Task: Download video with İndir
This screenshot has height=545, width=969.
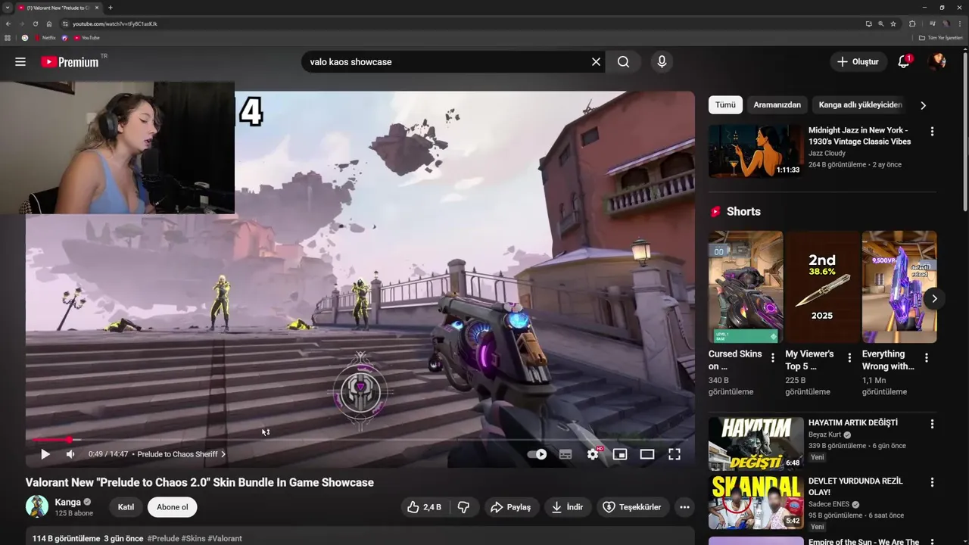Action: pos(568,507)
